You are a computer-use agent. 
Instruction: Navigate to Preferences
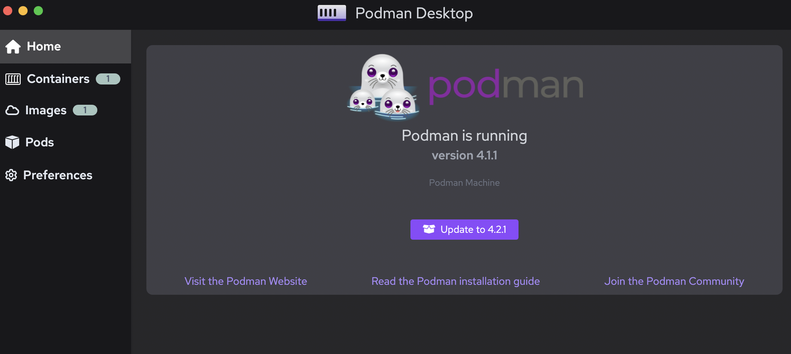(57, 175)
